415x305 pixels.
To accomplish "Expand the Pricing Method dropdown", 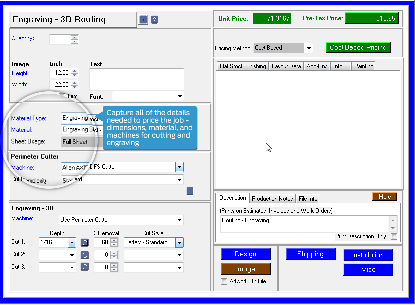I will pyautogui.click(x=309, y=48).
